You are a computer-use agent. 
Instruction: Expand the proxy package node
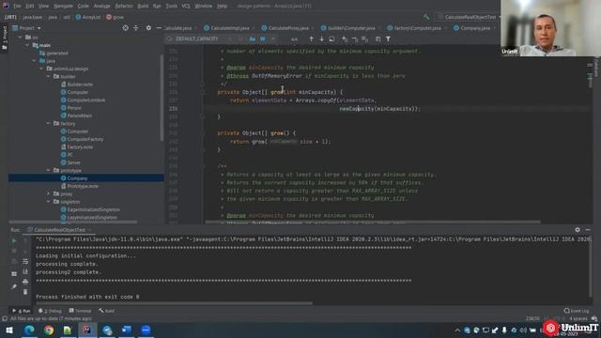[x=48, y=194]
